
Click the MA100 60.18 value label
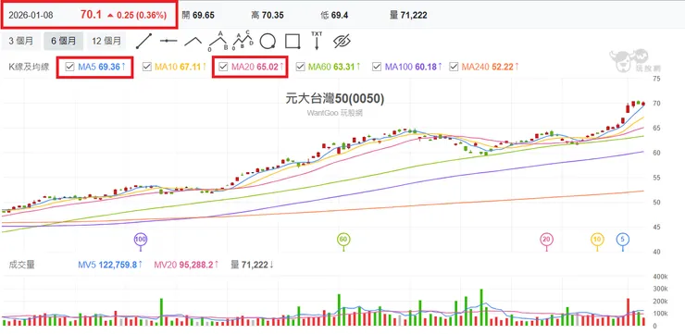click(x=414, y=67)
